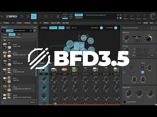Screen dimensions: 157x117
Task: Open the Key Map tab
Action: click(66, 23)
